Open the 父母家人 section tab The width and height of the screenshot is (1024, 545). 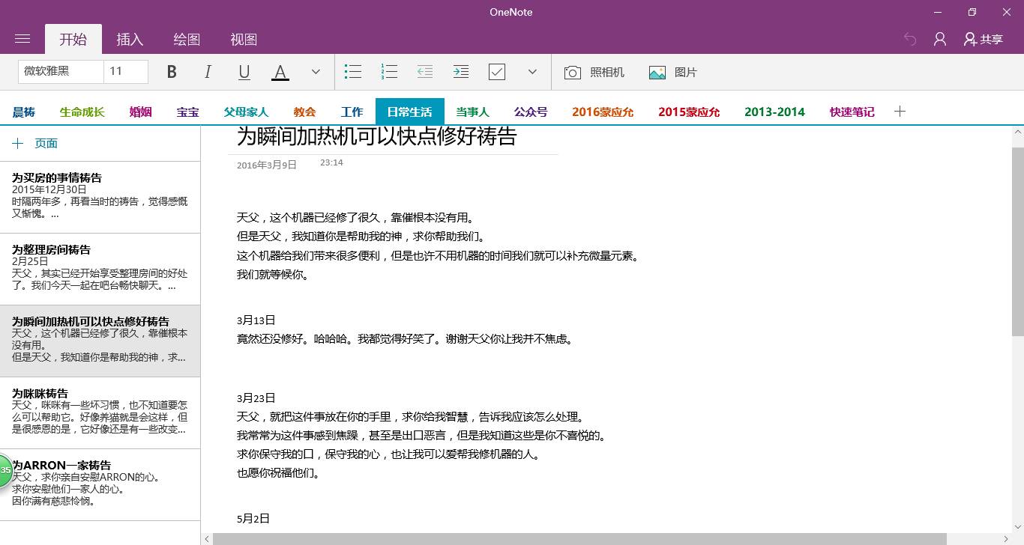(246, 112)
